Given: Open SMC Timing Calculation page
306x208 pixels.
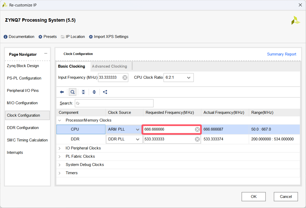Looking at the screenshot, I should (27, 140).
